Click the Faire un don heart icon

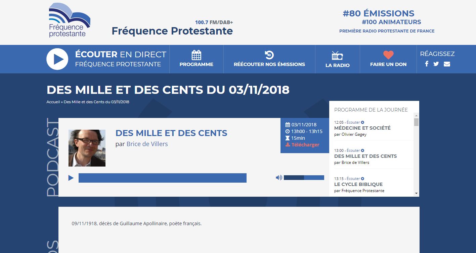(388, 55)
